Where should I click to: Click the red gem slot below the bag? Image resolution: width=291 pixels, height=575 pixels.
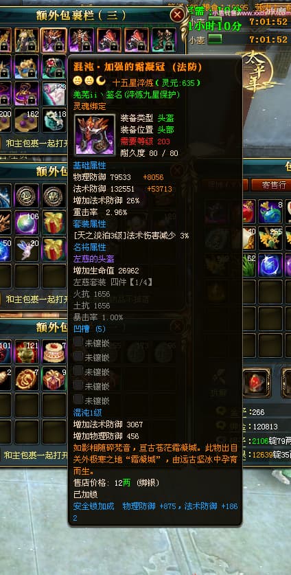pos(257,383)
